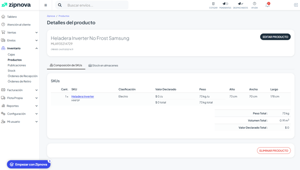300x170 pixels.
Task: Select the Composición de SKUs tab
Action: click(x=66, y=66)
